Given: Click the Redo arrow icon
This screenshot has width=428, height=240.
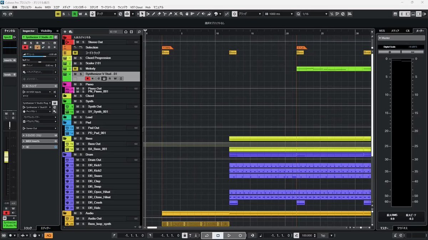Looking at the screenshot, I should 10,14.
